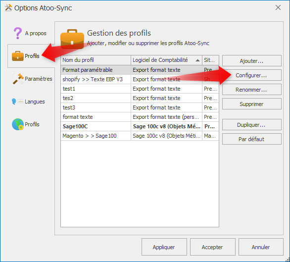Click the Sit... column header

(x=210, y=60)
